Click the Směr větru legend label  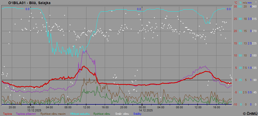pos(122,113)
